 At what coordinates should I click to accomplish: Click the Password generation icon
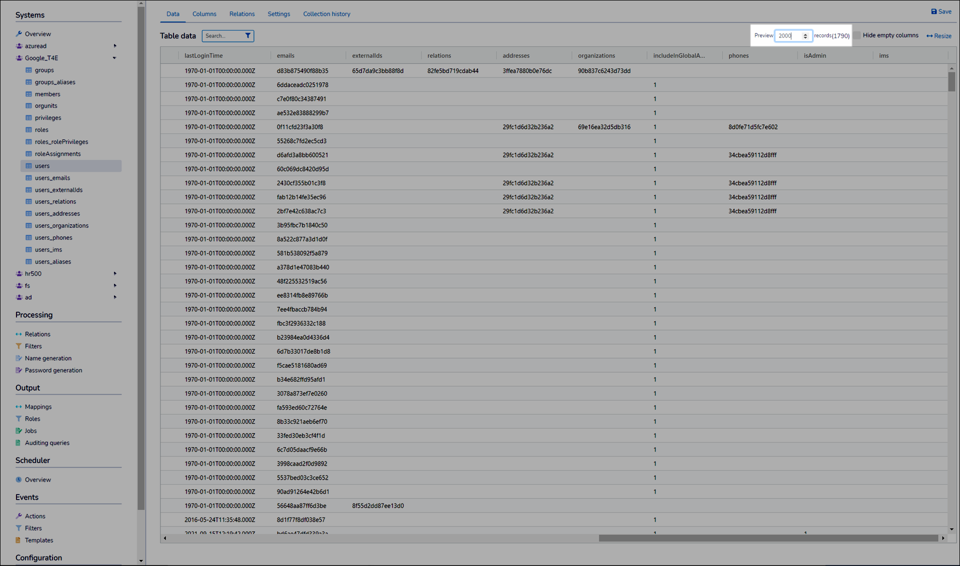click(x=18, y=370)
